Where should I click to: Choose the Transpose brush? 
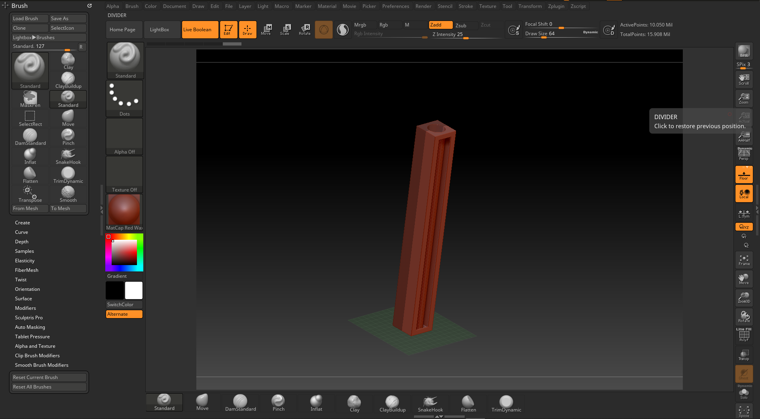point(30,194)
